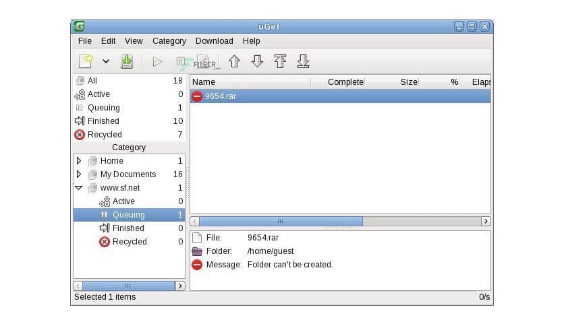Click the pause download icon

pos(181,62)
